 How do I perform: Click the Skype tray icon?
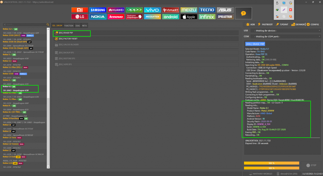click(x=284, y=16)
